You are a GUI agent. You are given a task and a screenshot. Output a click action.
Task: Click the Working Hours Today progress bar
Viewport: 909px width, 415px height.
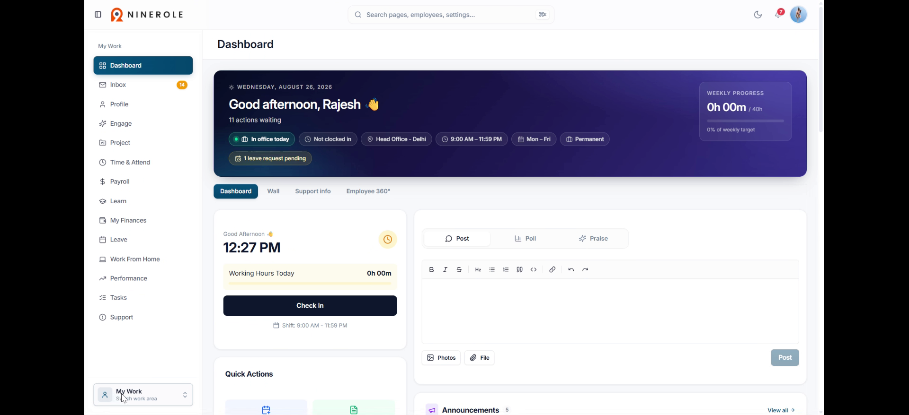pyautogui.click(x=310, y=283)
